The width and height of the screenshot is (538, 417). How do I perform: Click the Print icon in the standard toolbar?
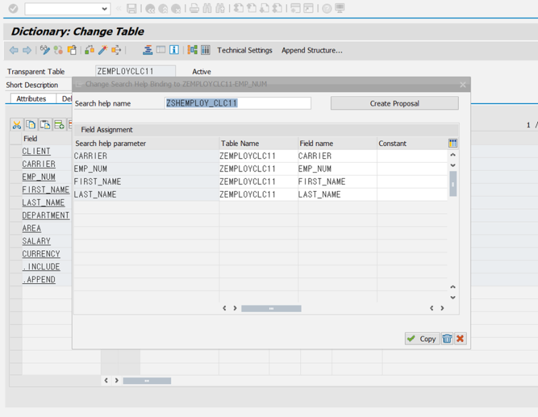(194, 9)
